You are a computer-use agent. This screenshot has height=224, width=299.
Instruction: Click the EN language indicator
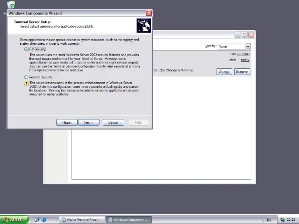tap(269, 220)
